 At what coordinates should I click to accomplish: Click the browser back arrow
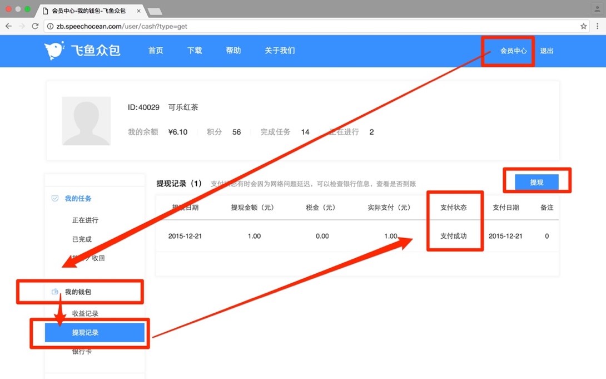(8, 26)
